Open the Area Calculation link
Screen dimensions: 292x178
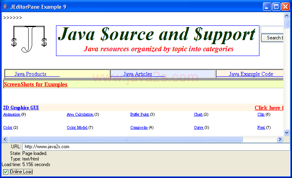(x=80, y=114)
